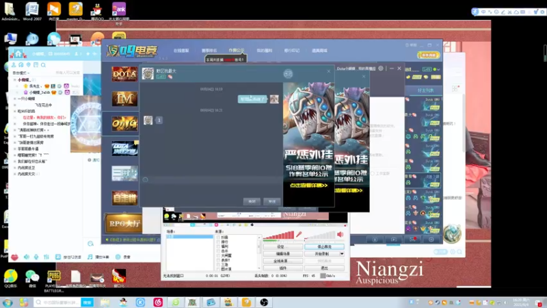Open Word 2007 desktop shortcut
The width and height of the screenshot is (547, 308).
click(32, 10)
